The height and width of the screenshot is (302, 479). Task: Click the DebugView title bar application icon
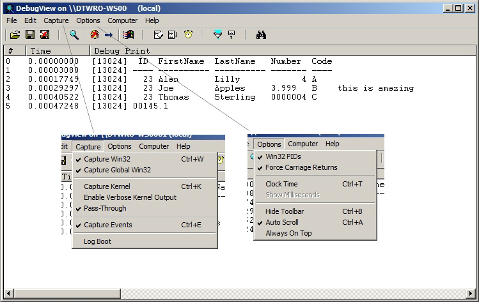point(10,8)
